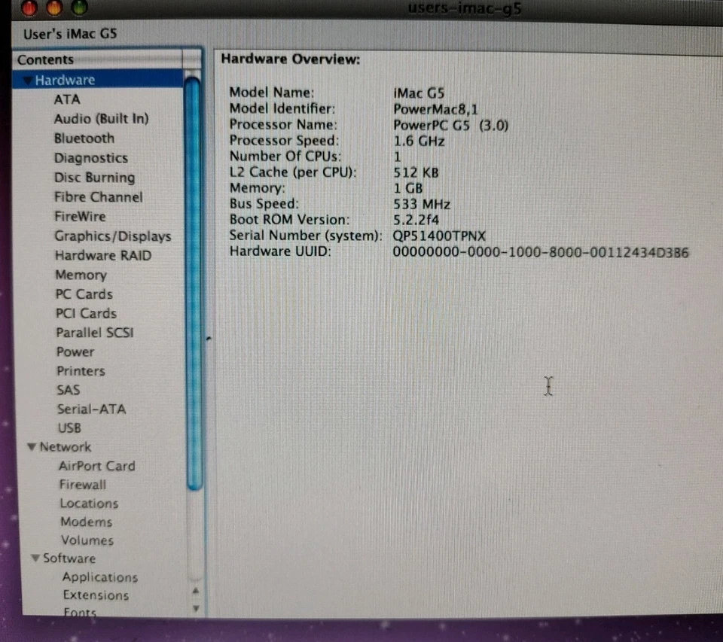Select Serial-ATA in Contents
This screenshot has width=723, height=642.
[x=90, y=409]
